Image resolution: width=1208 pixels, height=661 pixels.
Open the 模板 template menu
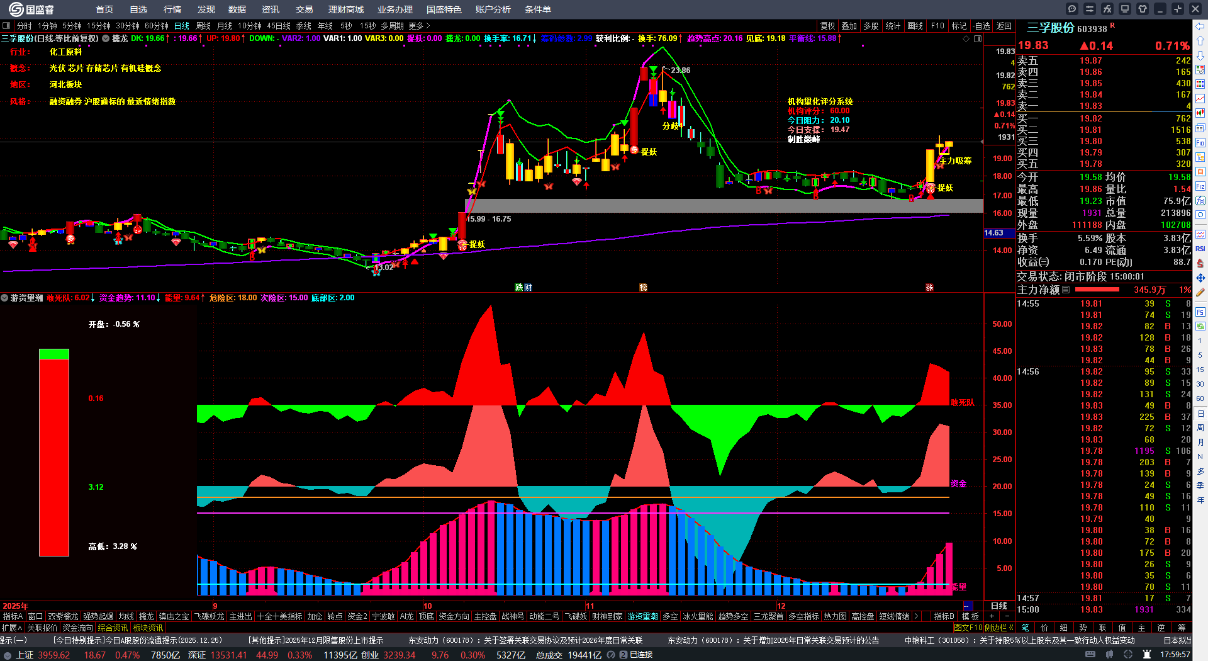[970, 616]
